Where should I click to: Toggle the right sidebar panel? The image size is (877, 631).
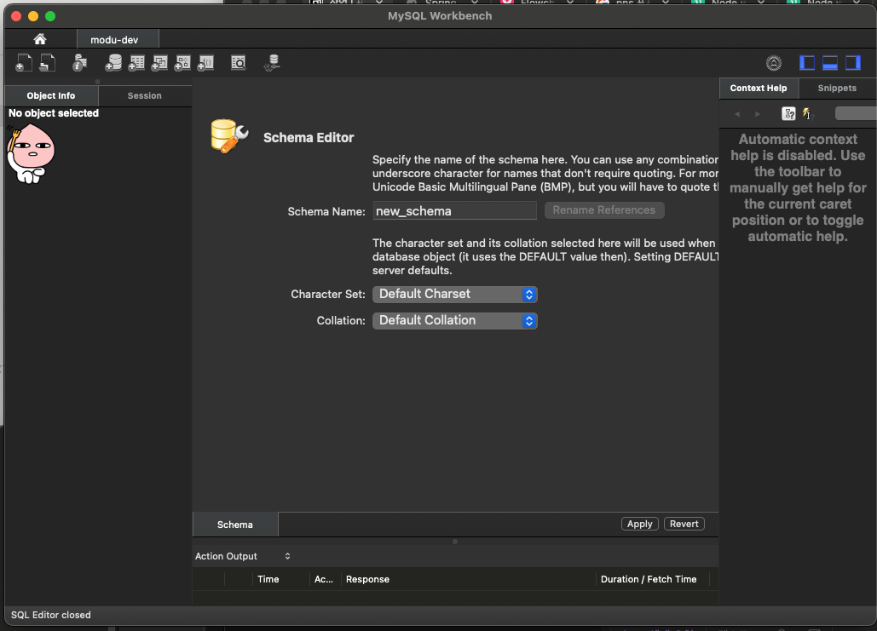[x=853, y=63]
